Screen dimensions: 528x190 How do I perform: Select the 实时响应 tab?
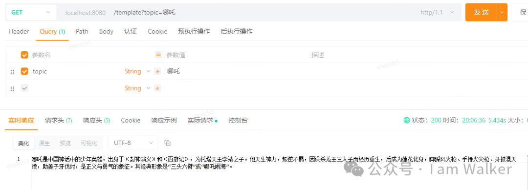(x=21, y=120)
